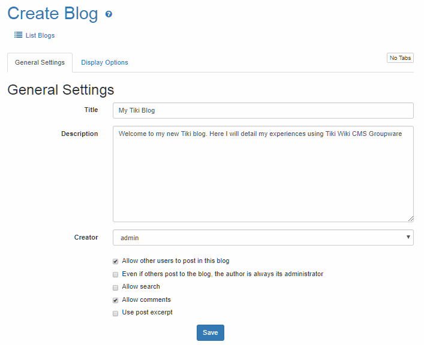Switch to the Display Options tab
Screen dimensions: 424x345
104,62
